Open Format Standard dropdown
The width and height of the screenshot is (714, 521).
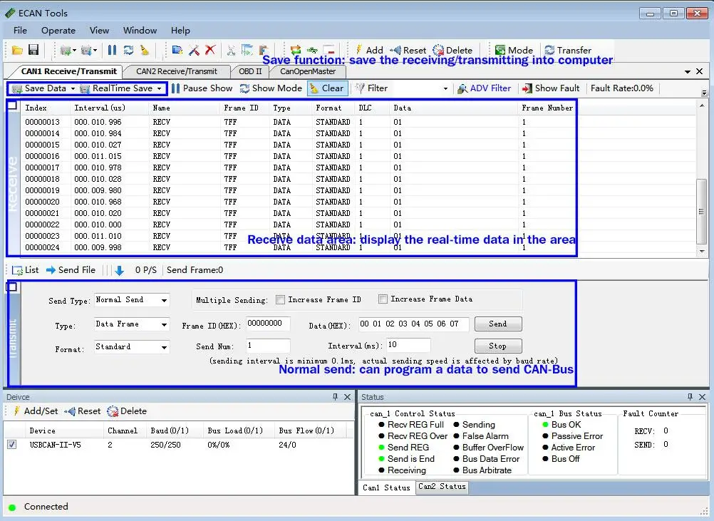coord(164,348)
